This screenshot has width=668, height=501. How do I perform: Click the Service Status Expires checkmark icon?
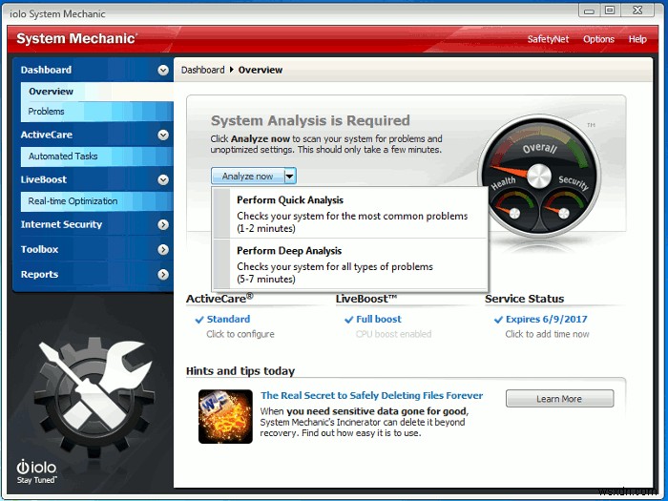point(498,320)
